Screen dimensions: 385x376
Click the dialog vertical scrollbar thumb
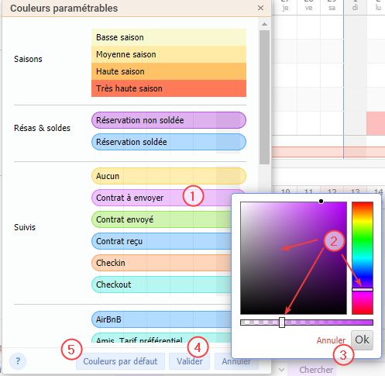(264, 97)
